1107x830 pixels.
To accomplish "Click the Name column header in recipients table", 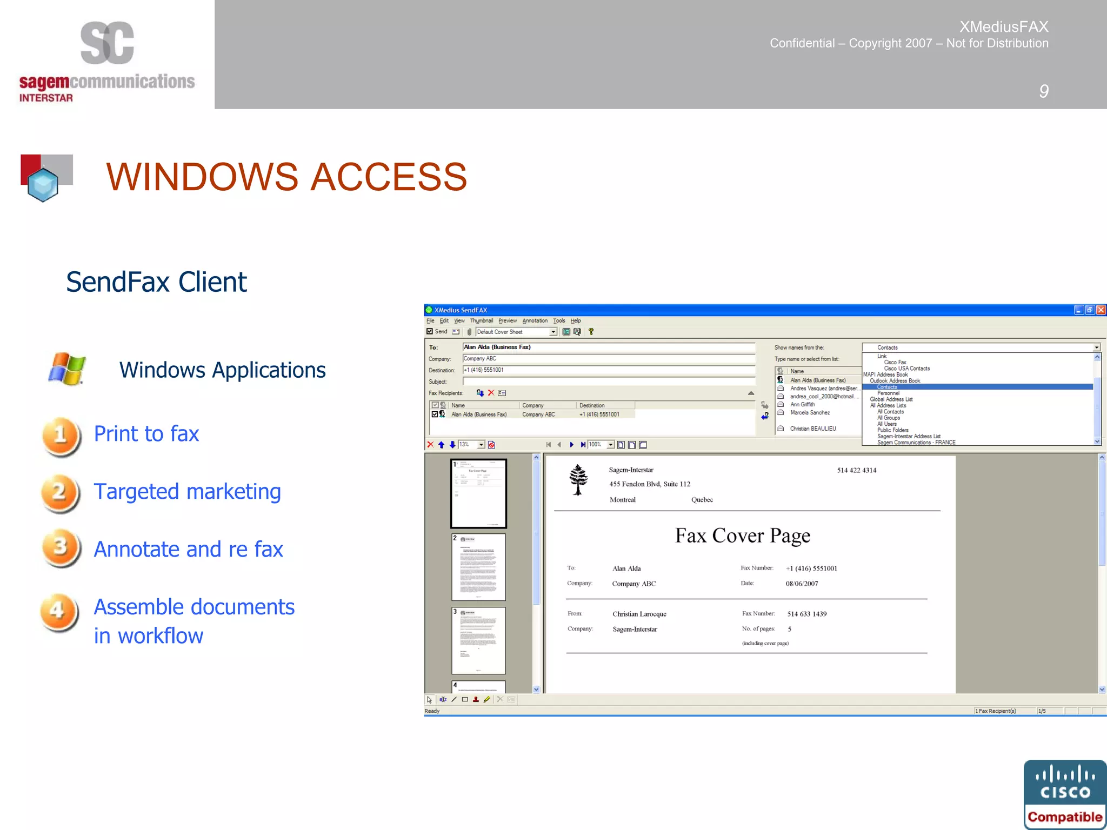I will click(x=484, y=405).
